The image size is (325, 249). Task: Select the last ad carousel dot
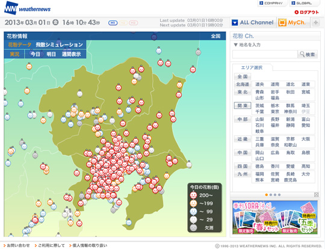279,195
